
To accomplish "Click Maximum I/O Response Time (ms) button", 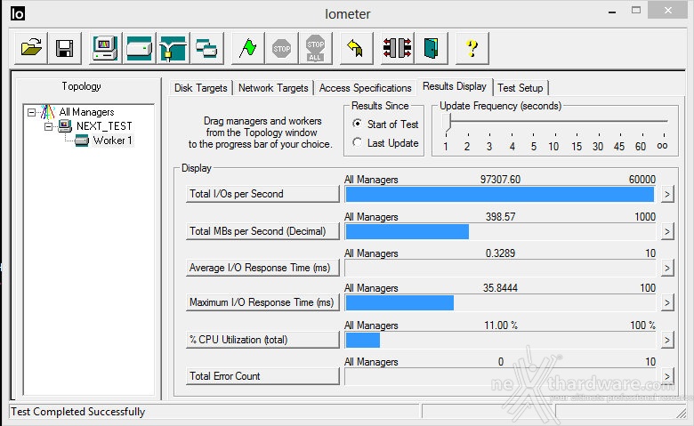I will [x=262, y=302].
